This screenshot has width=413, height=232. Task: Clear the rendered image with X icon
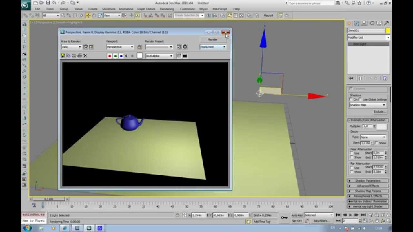pyautogui.click(x=85, y=56)
